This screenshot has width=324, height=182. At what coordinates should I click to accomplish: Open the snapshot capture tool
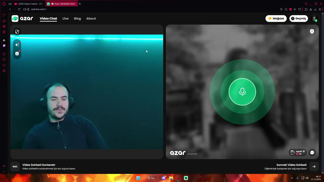click(286, 9)
